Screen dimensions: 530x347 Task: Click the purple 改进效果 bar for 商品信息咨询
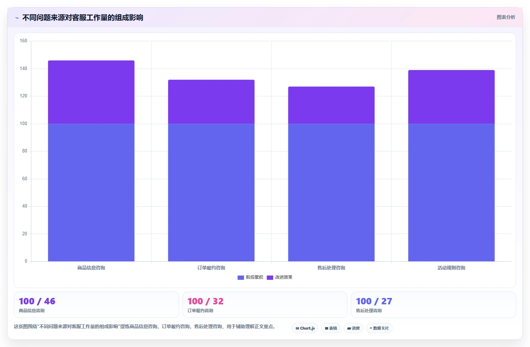pyautogui.click(x=91, y=92)
